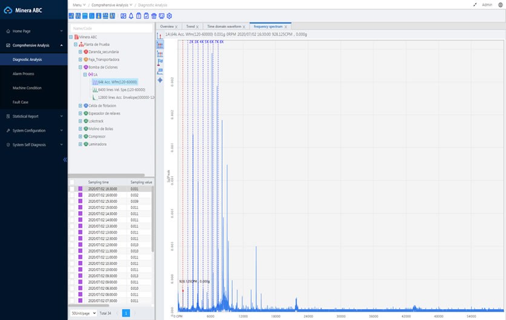Collapse the sidebar with the double chevron

[x=65, y=159]
